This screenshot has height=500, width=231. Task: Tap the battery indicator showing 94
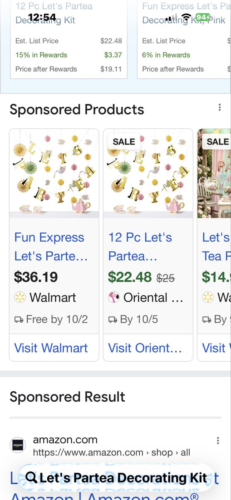pos(203,17)
